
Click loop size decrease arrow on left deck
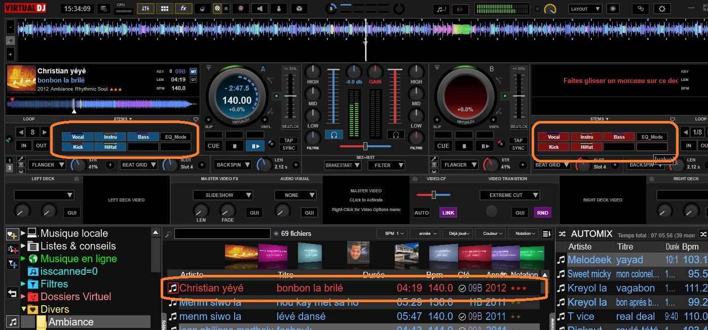pyautogui.click(x=20, y=133)
